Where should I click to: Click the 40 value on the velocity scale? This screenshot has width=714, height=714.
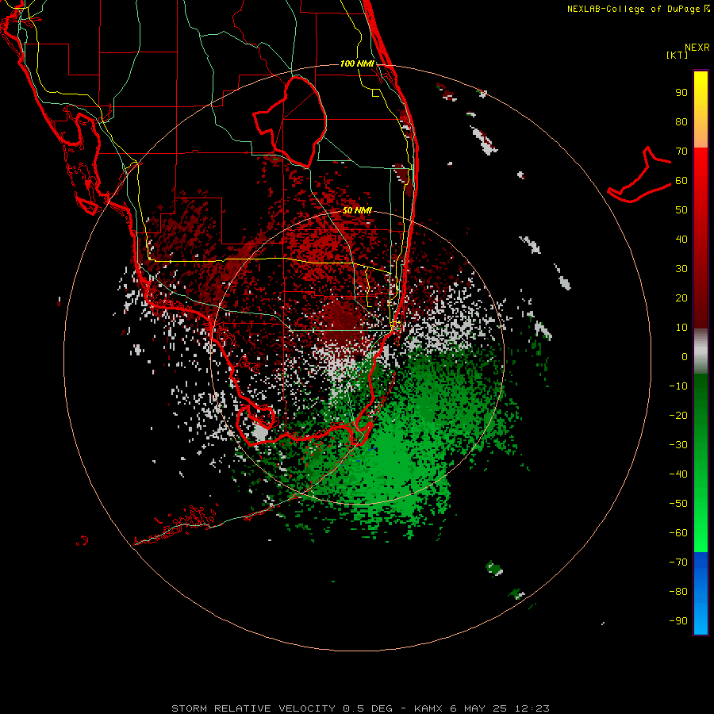click(x=681, y=239)
